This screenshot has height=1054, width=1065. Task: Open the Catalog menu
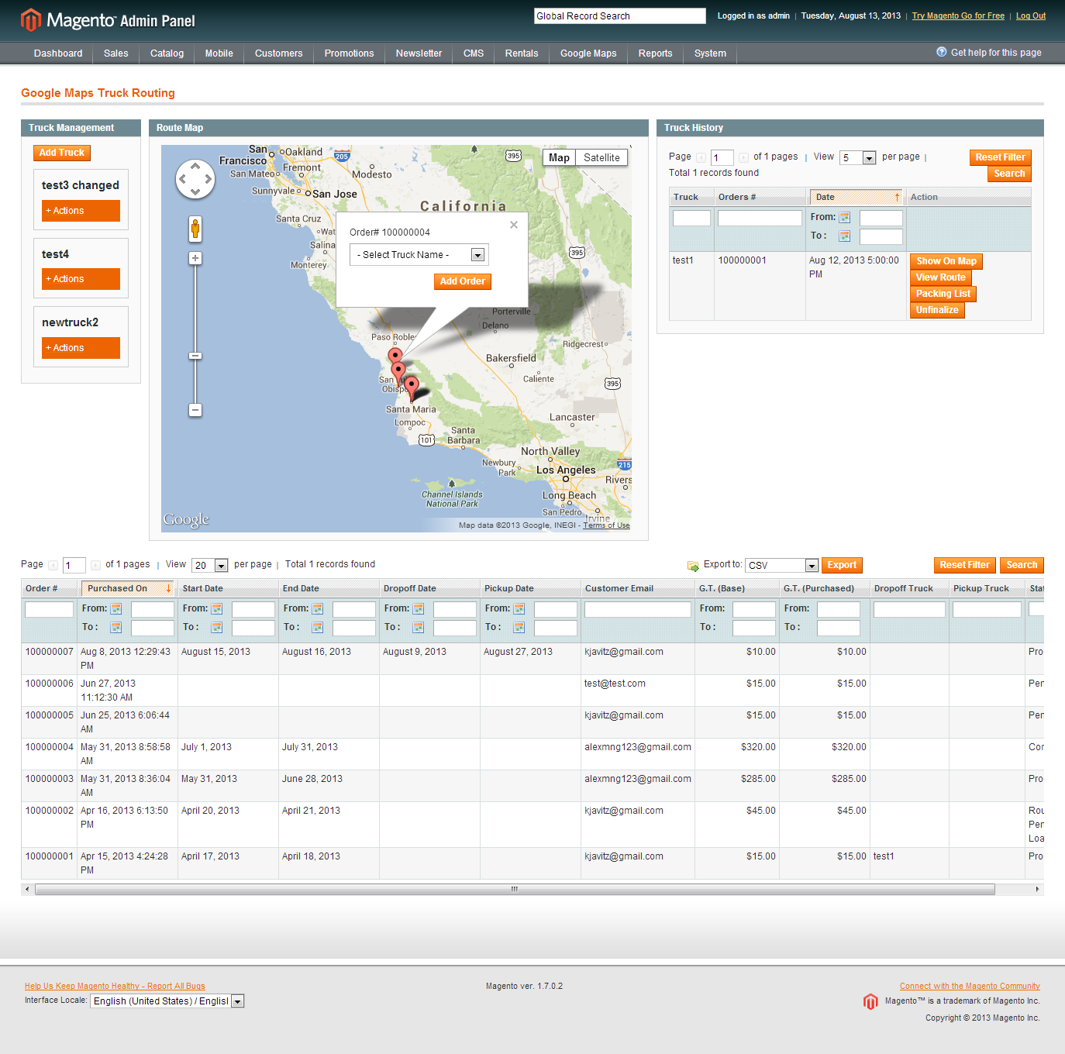coord(167,53)
